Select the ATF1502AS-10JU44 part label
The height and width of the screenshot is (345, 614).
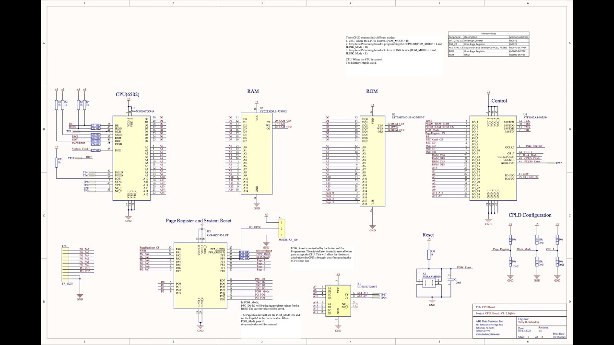535,117
